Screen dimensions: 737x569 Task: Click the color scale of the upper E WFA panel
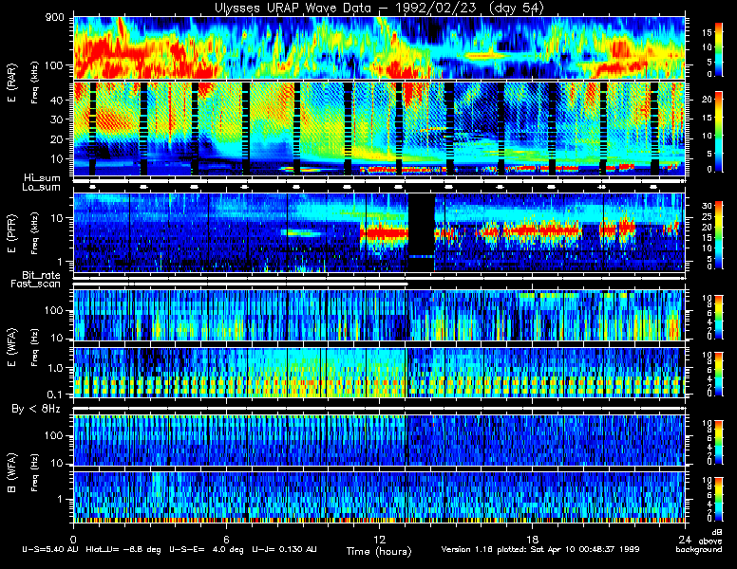(x=718, y=318)
